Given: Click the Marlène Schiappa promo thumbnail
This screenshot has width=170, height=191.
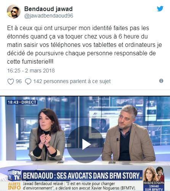Looking at the screenshot, I should (x=154, y=178).
